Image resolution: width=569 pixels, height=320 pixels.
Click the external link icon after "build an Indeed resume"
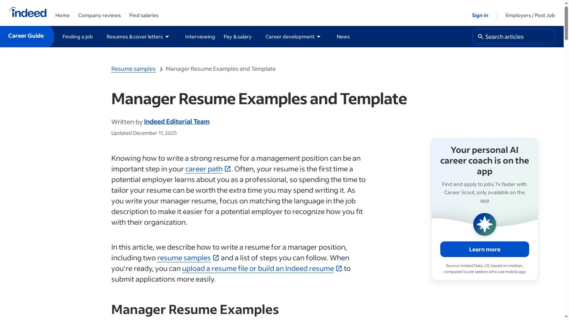[338, 268]
